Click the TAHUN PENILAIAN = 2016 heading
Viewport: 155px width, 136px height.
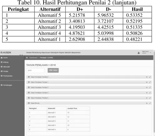pyautogui.click(x=41, y=65)
